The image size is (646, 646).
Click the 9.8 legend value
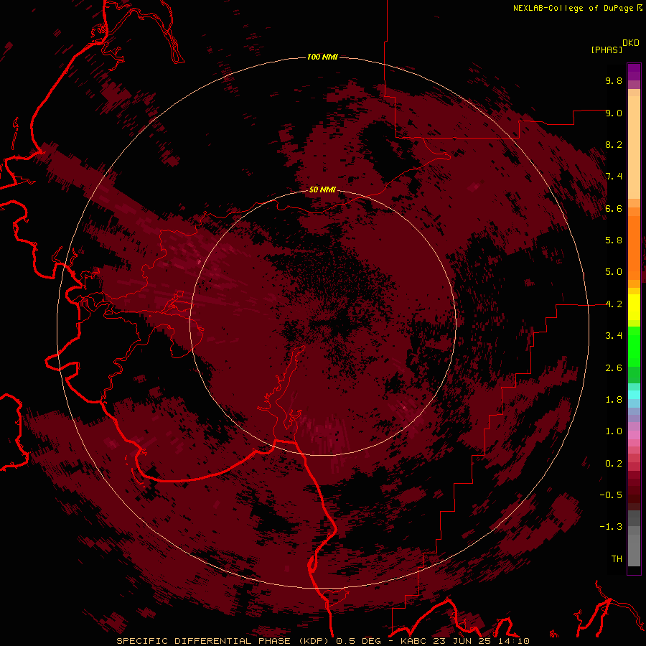614,80
